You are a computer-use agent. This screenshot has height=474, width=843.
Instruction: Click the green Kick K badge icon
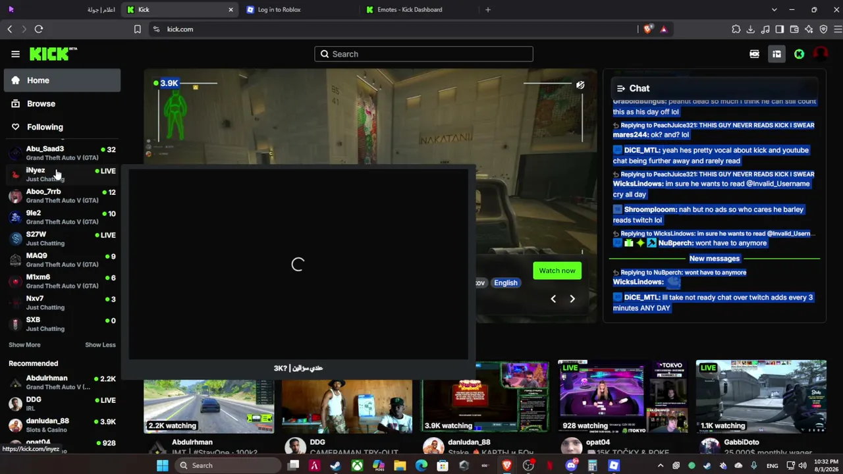point(799,54)
